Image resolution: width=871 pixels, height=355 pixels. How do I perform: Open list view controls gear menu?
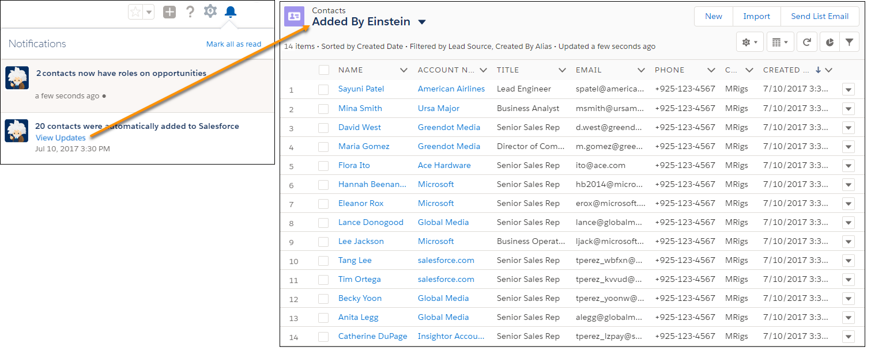click(x=750, y=42)
